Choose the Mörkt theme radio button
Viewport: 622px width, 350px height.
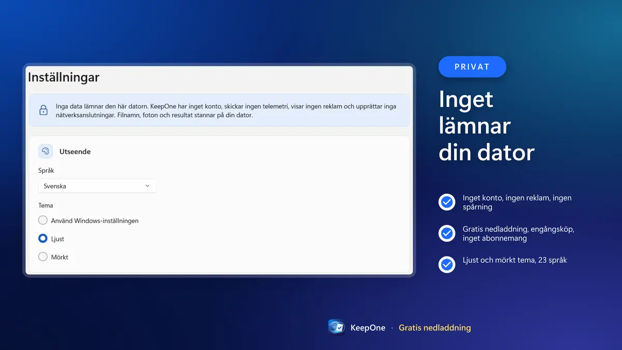tap(43, 257)
